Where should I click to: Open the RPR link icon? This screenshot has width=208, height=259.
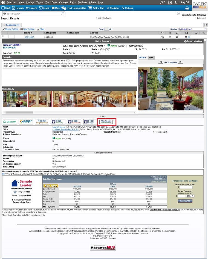(x=26, y=121)
